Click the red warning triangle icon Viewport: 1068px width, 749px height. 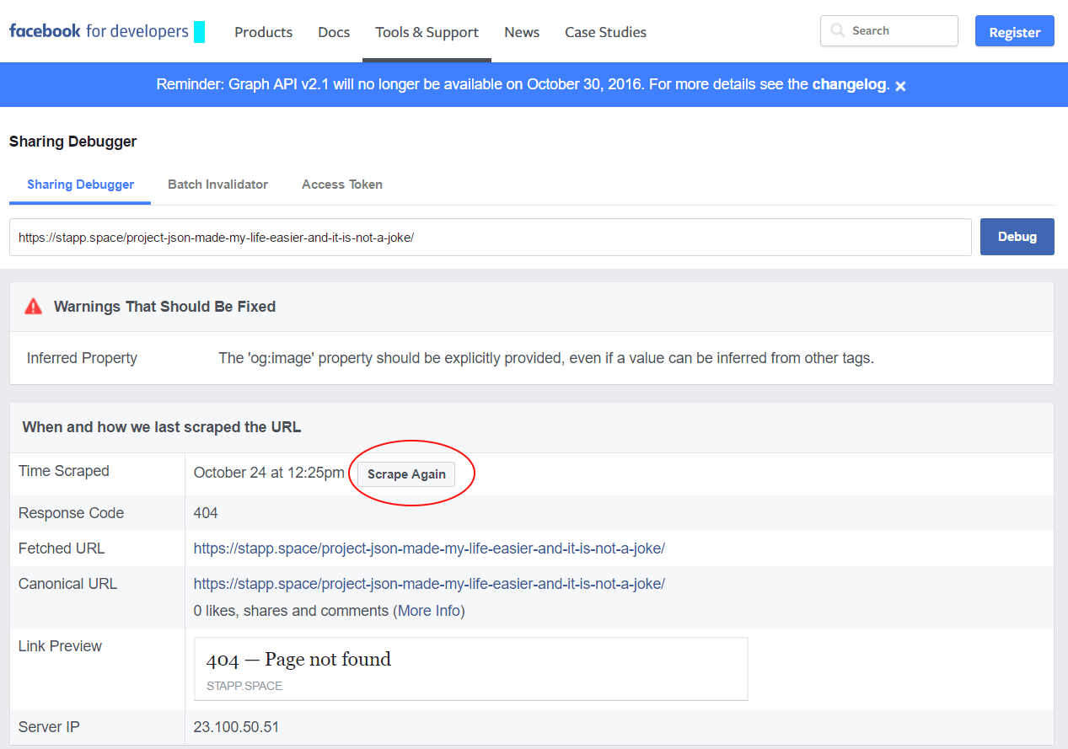33,307
